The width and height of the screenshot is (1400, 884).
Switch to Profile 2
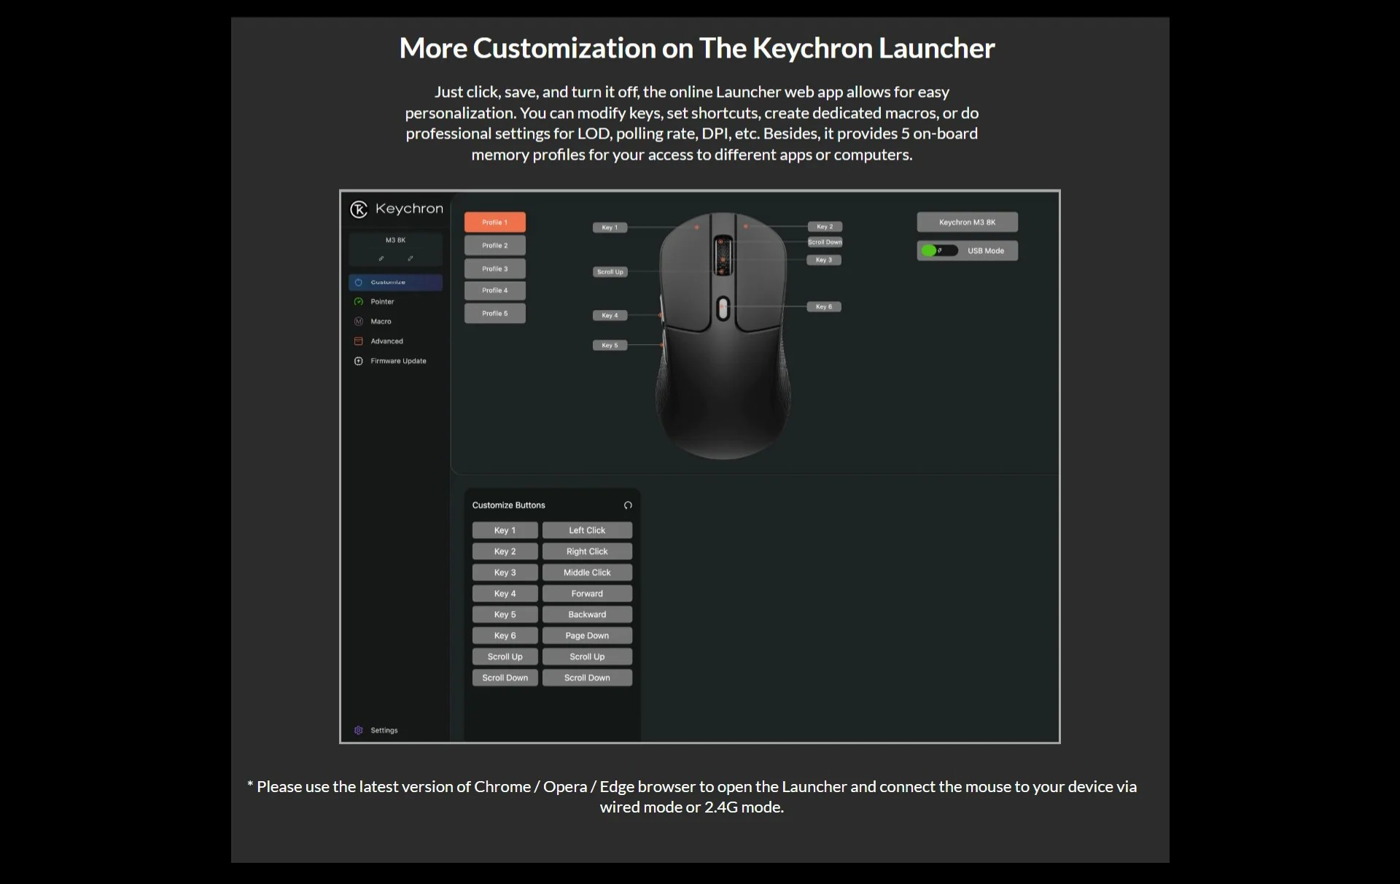tap(494, 245)
